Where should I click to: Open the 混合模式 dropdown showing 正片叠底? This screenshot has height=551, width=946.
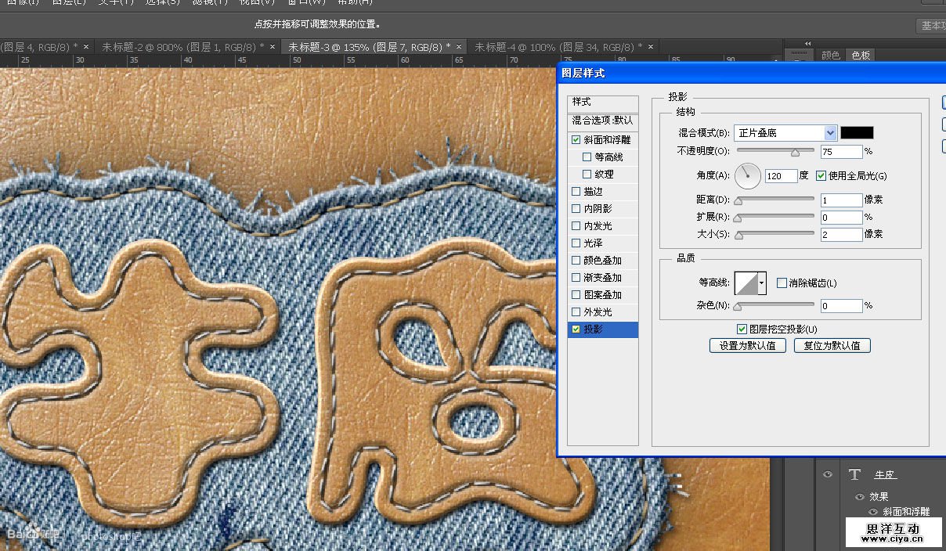tap(785, 133)
